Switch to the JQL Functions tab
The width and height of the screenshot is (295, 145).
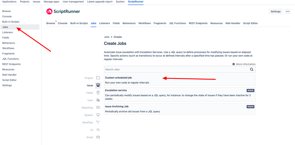pyautogui.click(x=177, y=23)
